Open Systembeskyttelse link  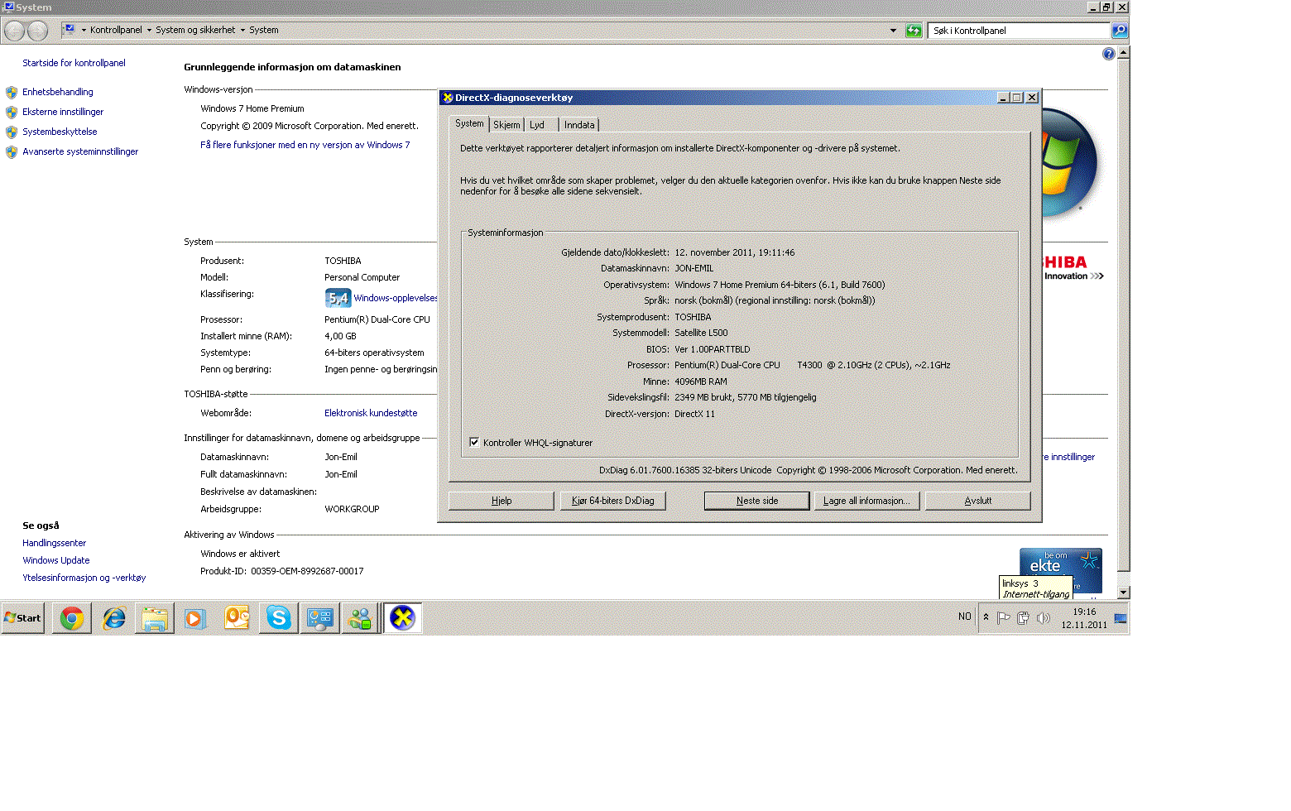tap(60, 132)
